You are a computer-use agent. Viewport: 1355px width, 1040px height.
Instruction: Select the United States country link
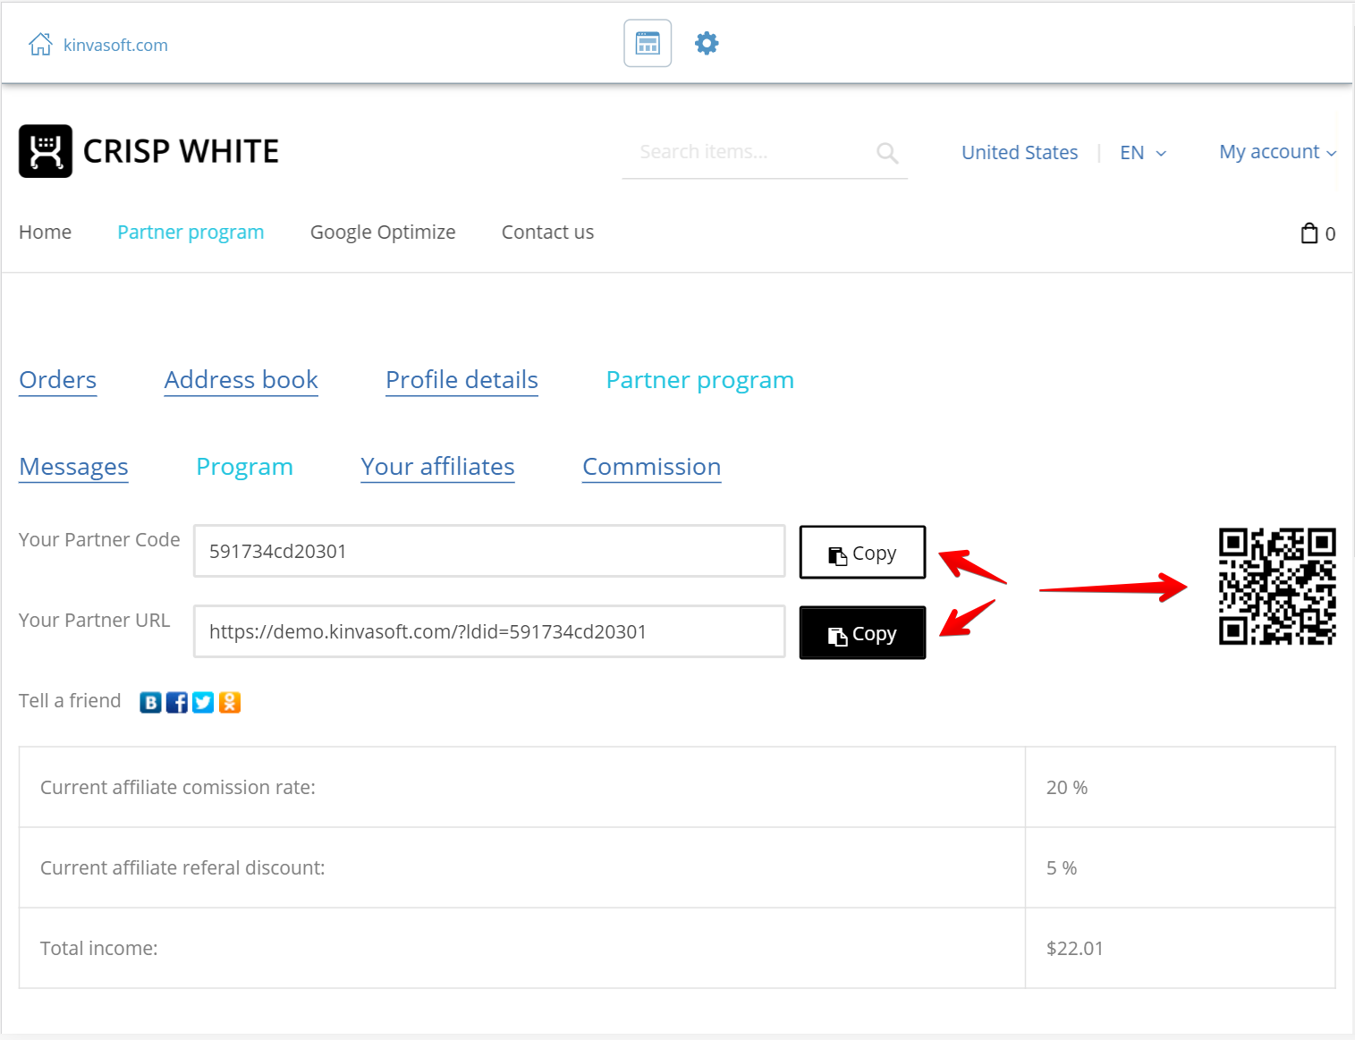coord(1019,153)
